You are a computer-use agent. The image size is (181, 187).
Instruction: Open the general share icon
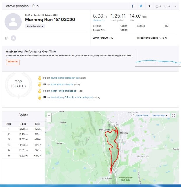pyautogui.click(x=149, y=6)
